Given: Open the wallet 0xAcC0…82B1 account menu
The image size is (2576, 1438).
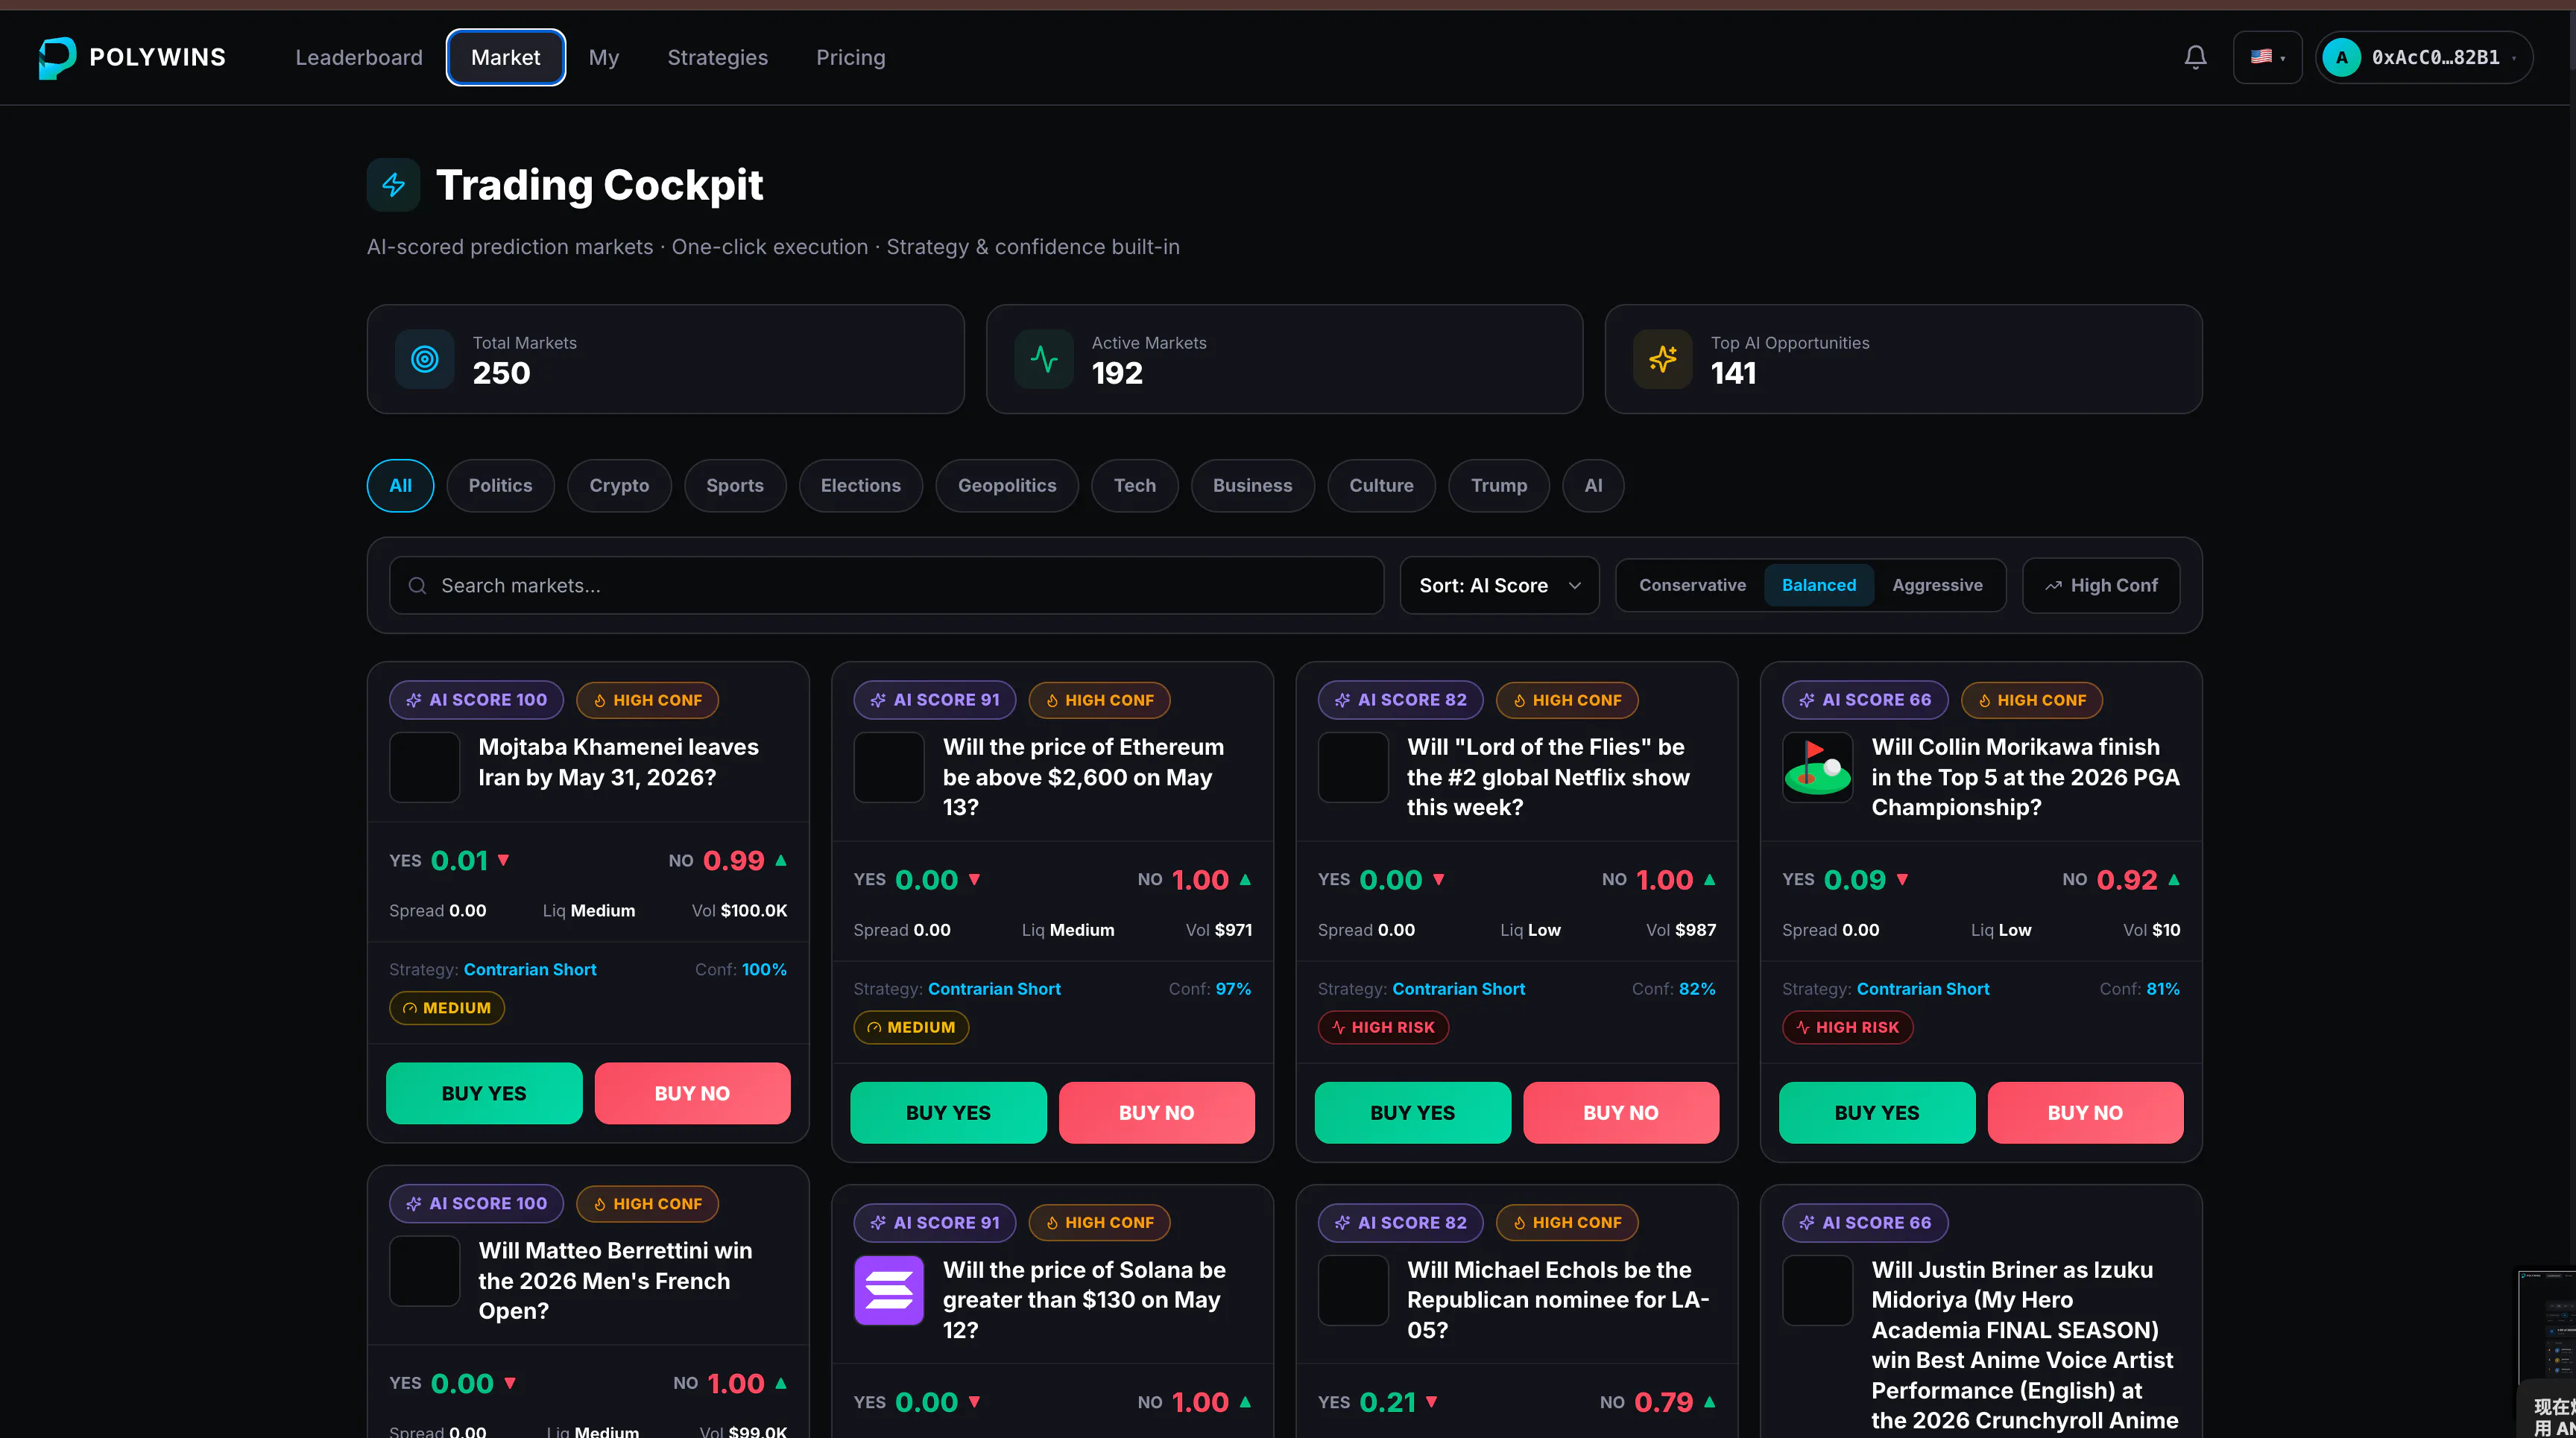Looking at the screenshot, I should [x=2424, y=57].
